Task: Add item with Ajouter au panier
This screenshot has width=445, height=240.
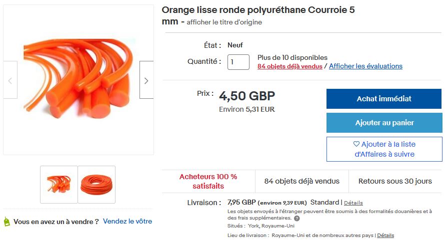Action: [x=384, y=123]
